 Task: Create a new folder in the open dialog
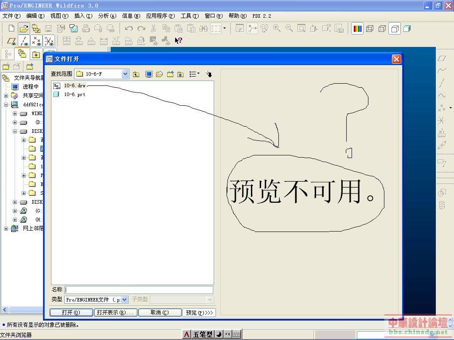[x=170, y=74]
